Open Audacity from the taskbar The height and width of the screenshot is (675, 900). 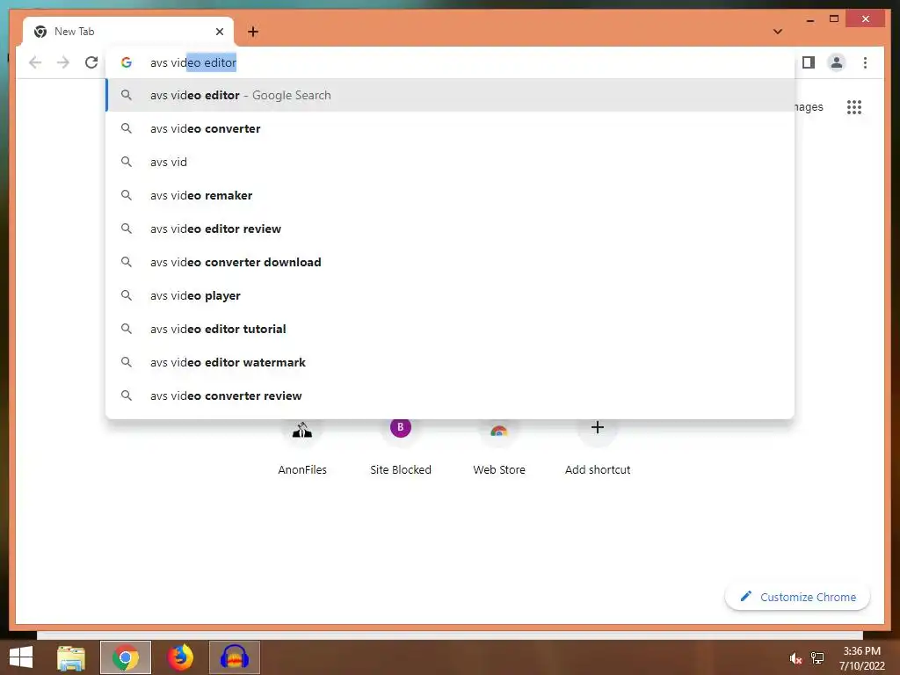click(x=234, y=657)
